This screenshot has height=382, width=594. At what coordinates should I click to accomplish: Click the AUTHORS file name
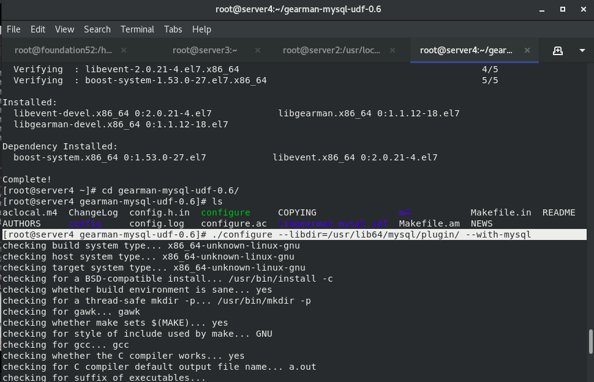coord(21,223)
